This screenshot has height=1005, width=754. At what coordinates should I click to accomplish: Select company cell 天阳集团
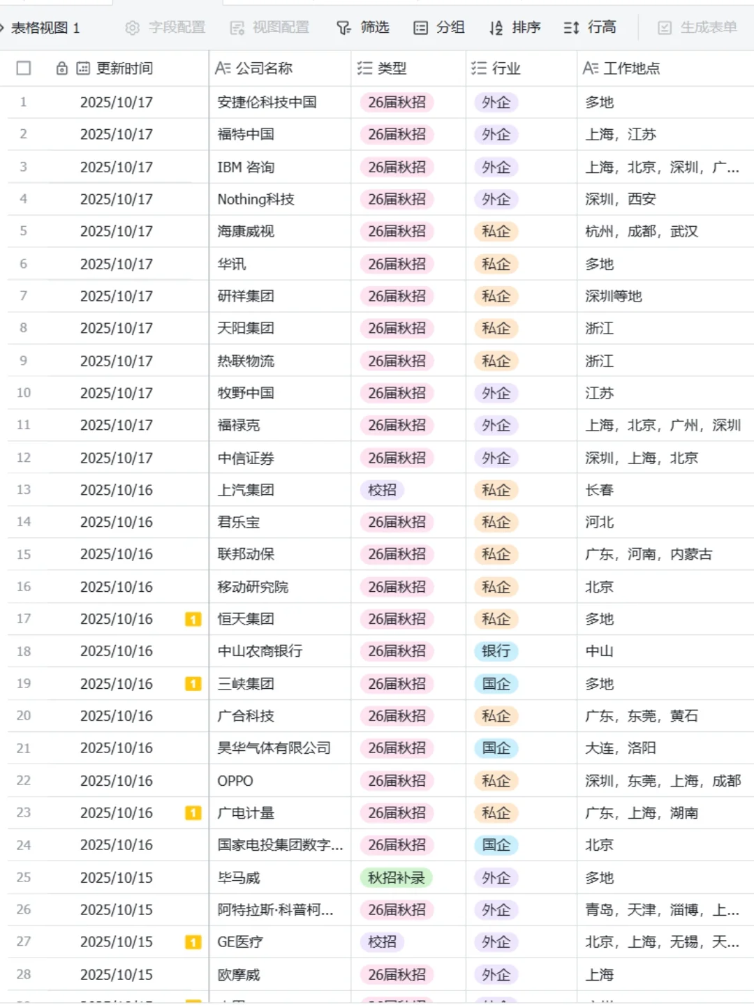pos(280,328)
